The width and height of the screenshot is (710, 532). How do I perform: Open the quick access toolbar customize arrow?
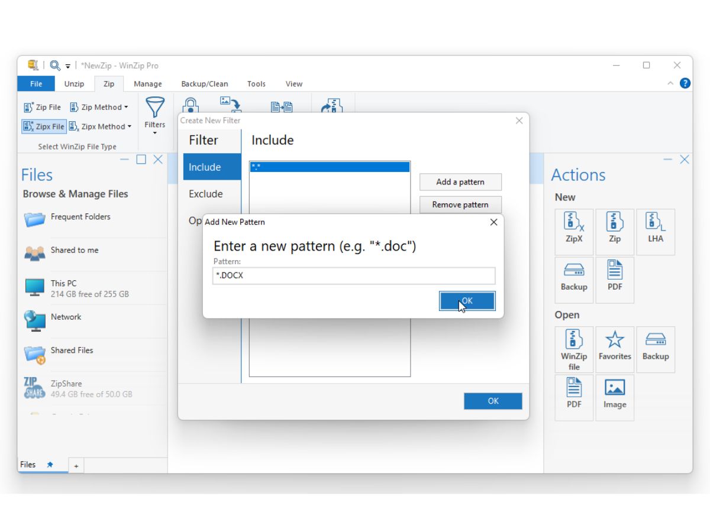[68, 66]
